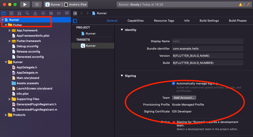Toggle the project and targets list sidebar
The width and height of the screenshot is (253, 137).
pos(75,21)
